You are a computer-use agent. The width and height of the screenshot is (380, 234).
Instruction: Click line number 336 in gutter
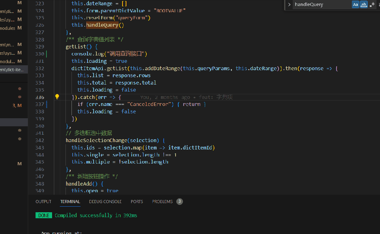40,97
